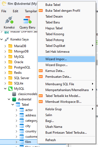Select Wizard Impor... menu entry

click(66, 59)
